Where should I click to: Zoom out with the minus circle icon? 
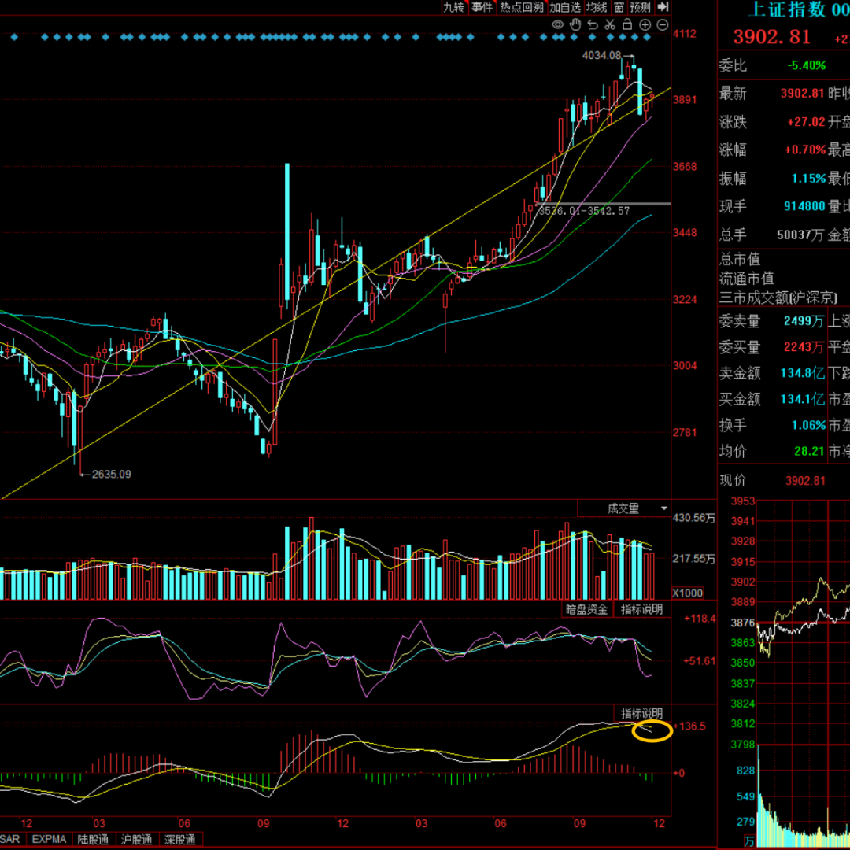pyautogui.click(x=661, y=25)
